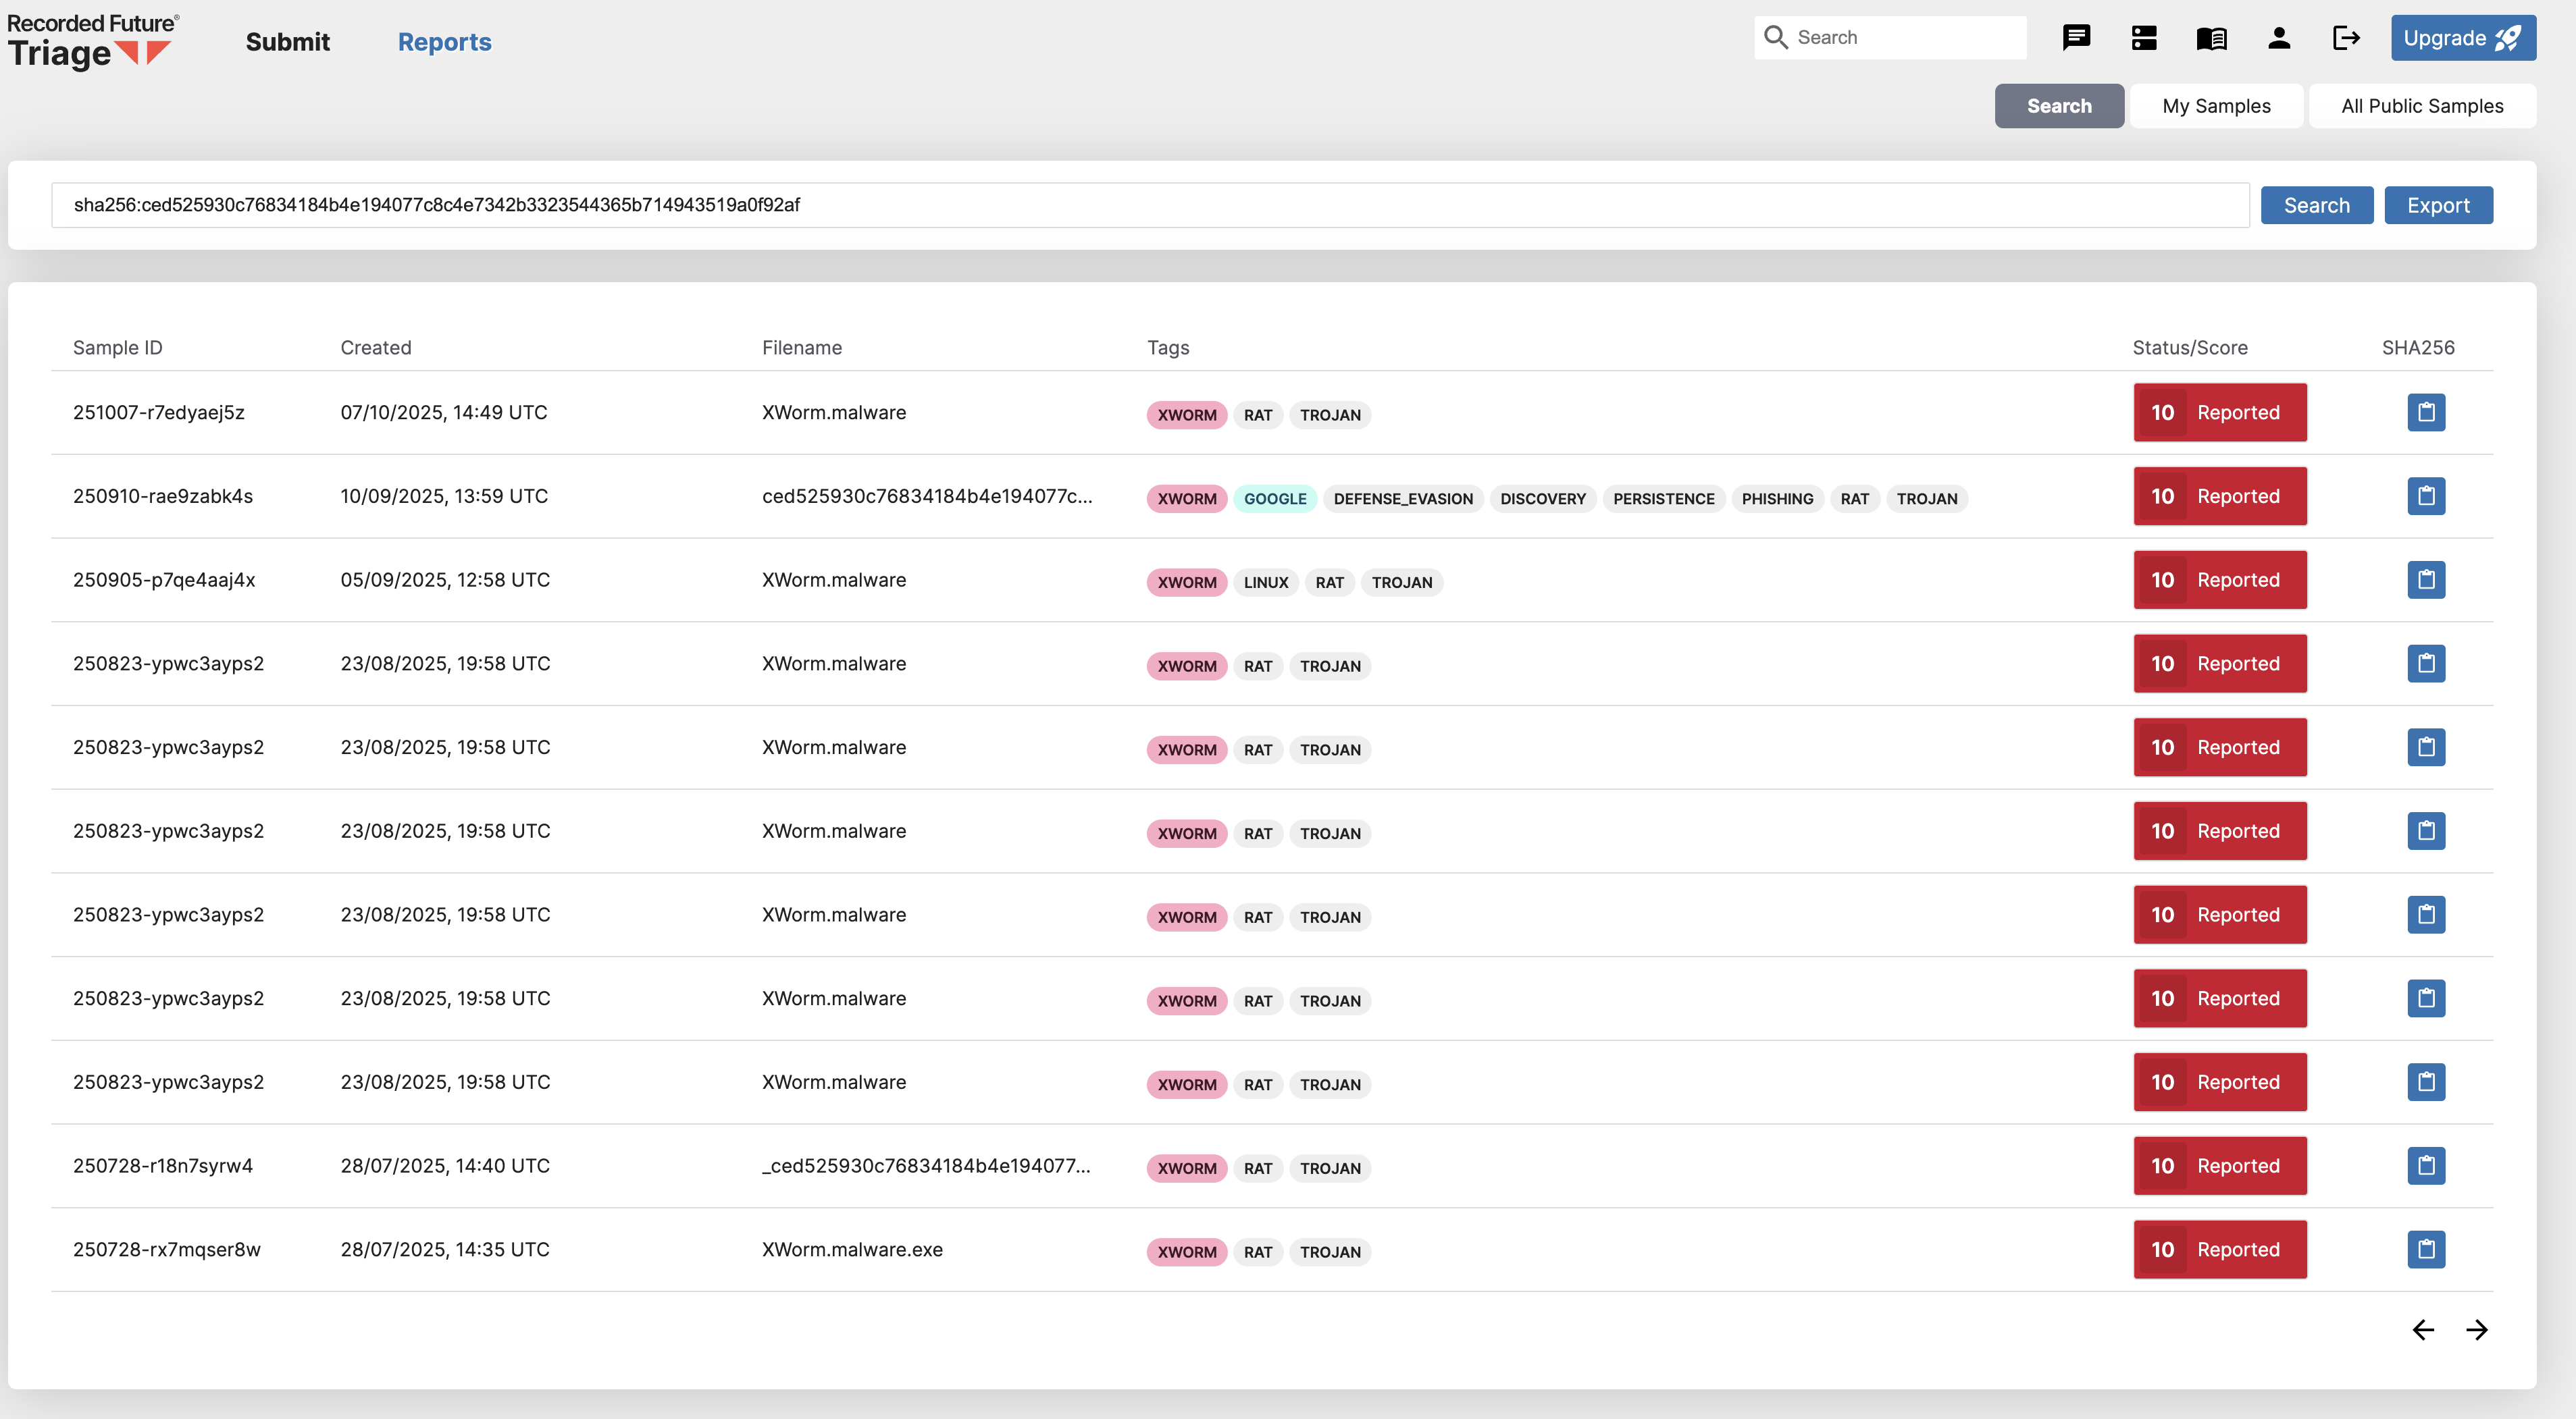Copy SHA256 for sample 250905-p7qe4aaj4x
The image size is (2576, 1419).
coord(2425,580)
